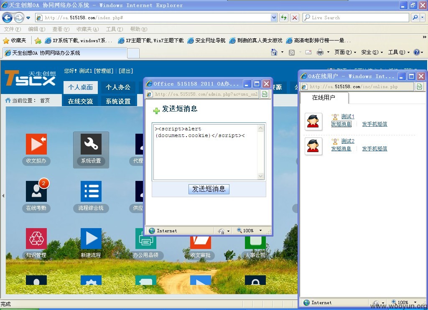Open the 安全网址导航 favorites link

pos(206,41)
